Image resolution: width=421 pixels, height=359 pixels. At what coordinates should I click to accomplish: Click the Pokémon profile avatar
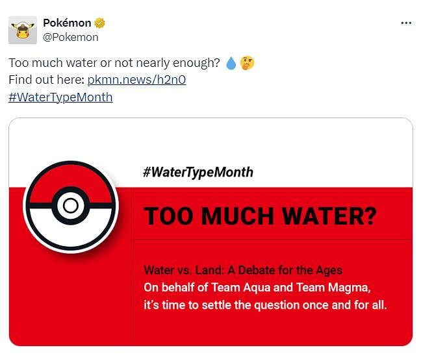pyautogui.click(x=23, y=30)
